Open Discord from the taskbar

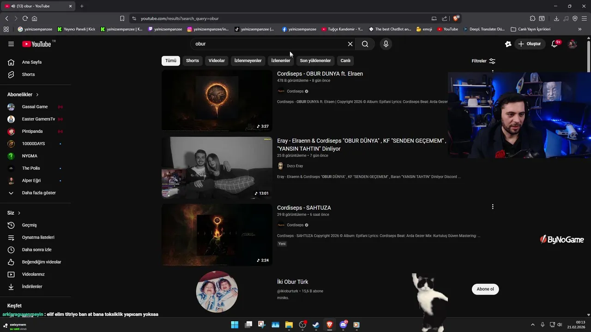pyautogui.click(x=343, y=325)
